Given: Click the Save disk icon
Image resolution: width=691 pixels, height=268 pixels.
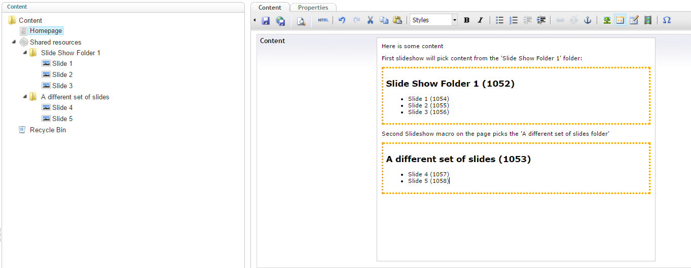Looking at the screenshot, I should tap(266, 20).
